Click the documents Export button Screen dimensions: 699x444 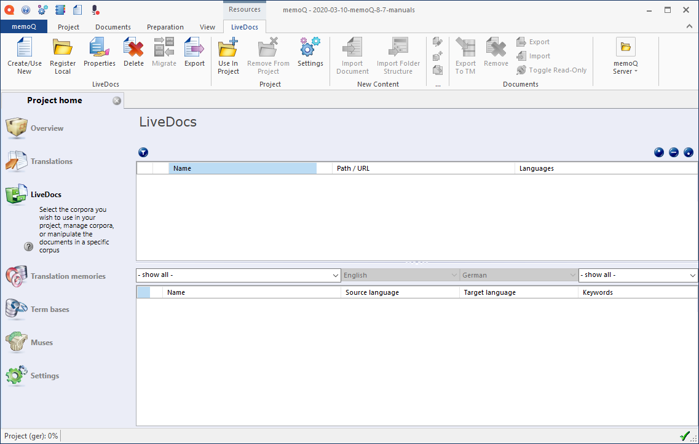tap(533, 42)
